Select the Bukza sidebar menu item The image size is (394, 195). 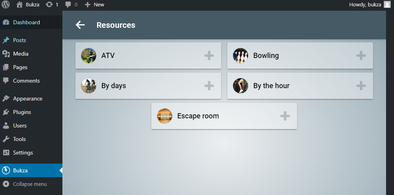pyautogui.click(x=20, y=170)
